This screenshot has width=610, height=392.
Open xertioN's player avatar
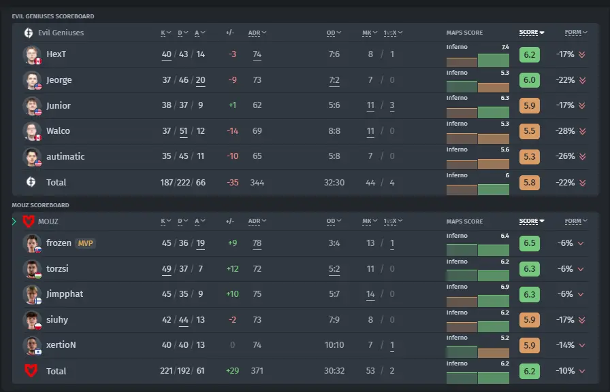[32, 345]
